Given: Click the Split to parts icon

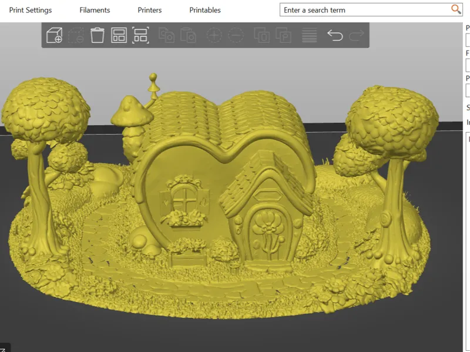Looking at the screenshot, I should (284, 35).
